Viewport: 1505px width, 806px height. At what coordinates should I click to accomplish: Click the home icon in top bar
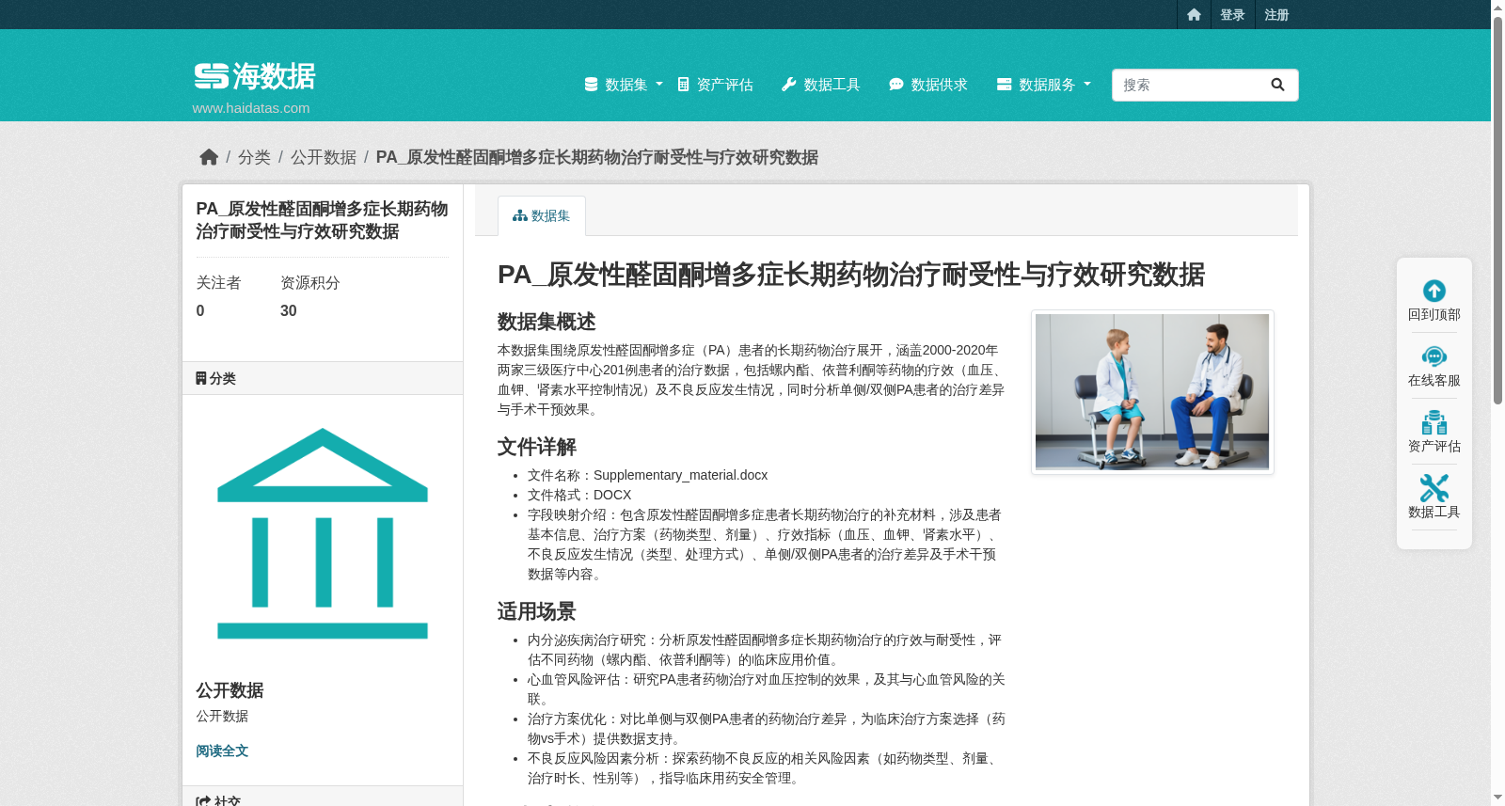[x=1194, y=15]
